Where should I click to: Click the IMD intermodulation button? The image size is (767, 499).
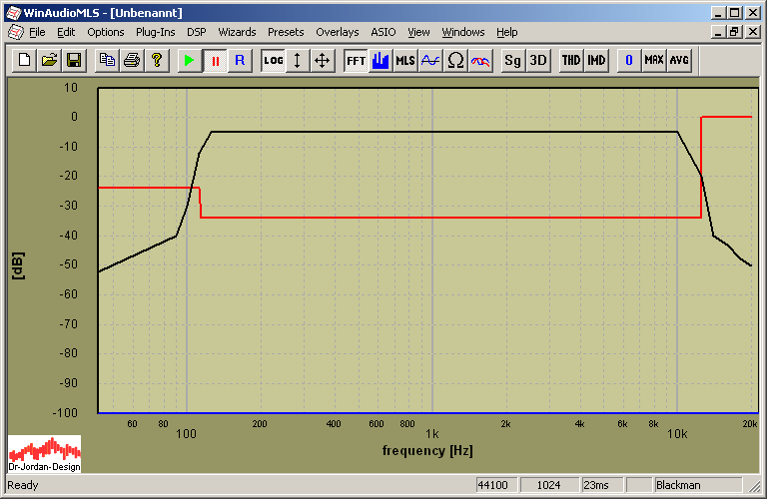[596, 60]
